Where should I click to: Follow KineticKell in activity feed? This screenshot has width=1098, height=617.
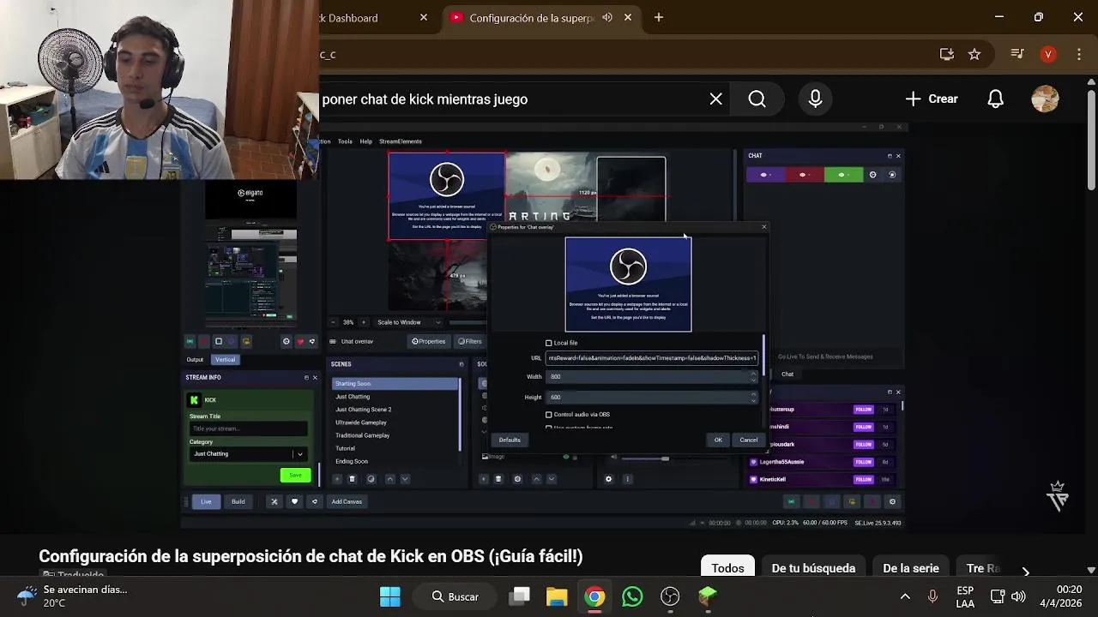point(863,479)
